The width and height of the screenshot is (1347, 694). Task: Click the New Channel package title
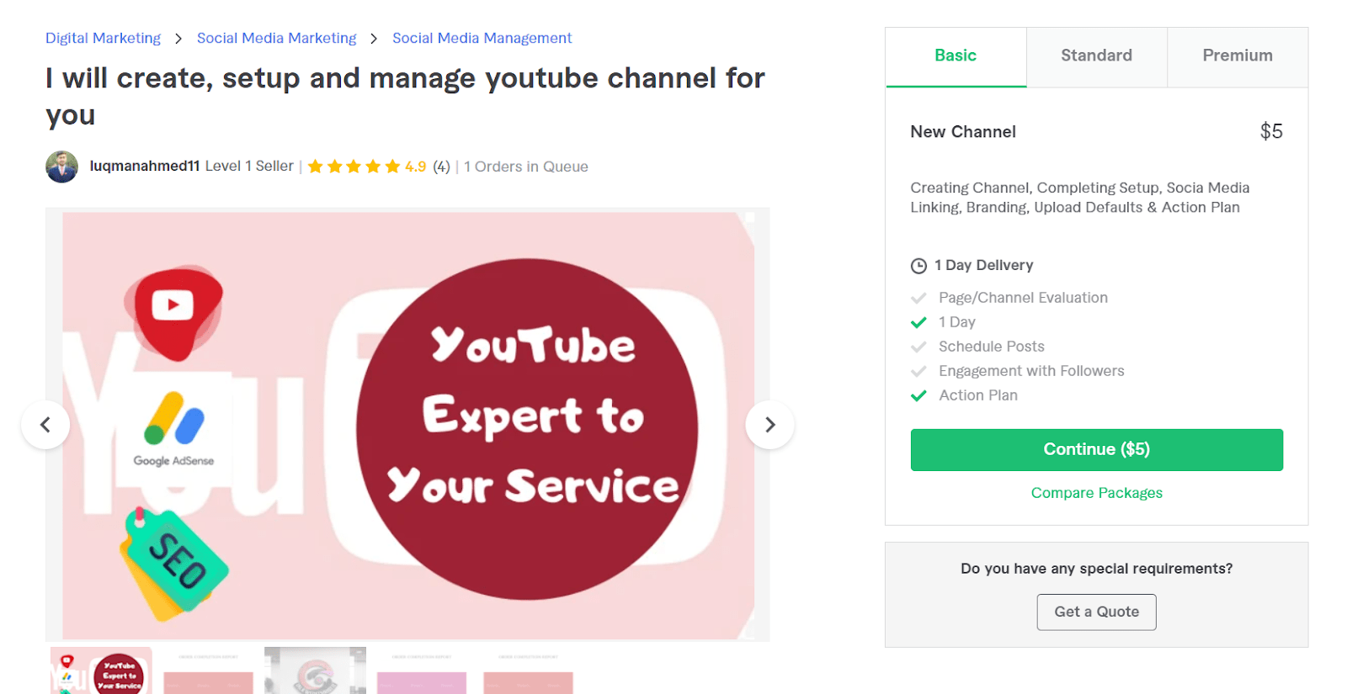[963, 131]
